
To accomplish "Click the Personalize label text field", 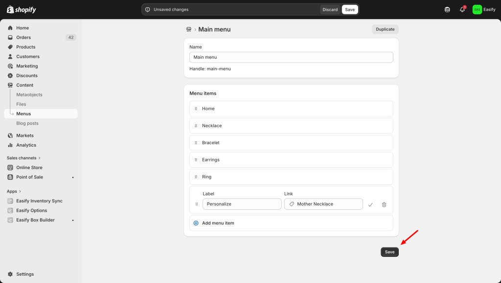I will (x=242, y=204).
